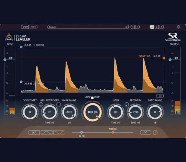Load the previous preset with left arrow
The width and height of the screenshot is (186, 162).
(133, 27)
